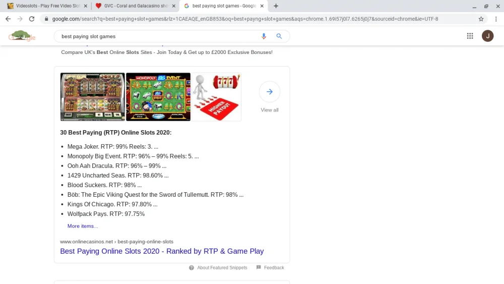Click the onlinecasinos.net breadcrumb URL
The image size is (504, 284).
116,242
